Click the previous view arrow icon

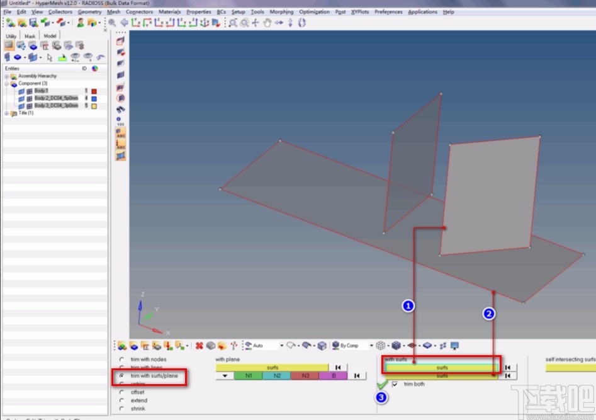(x=124, y=23)
